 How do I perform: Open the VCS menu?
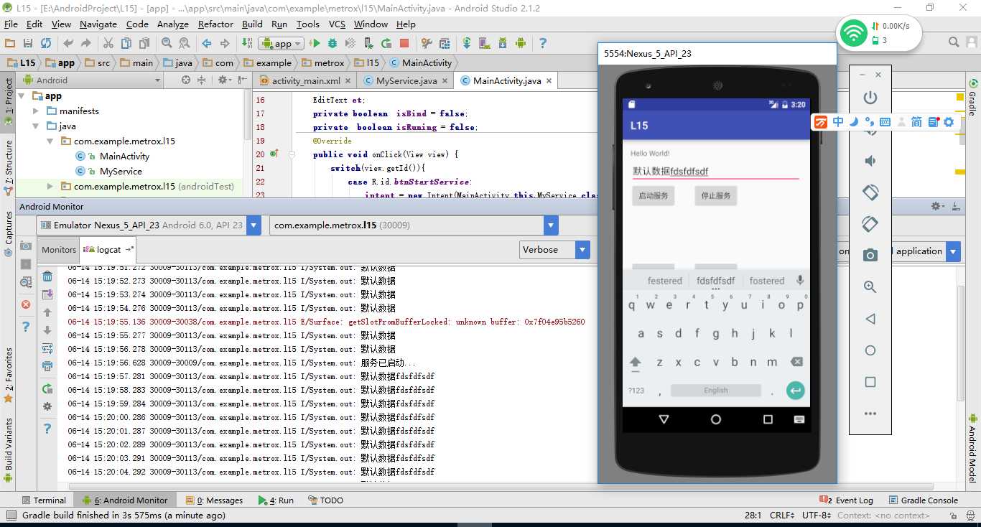[x=337, y=24]
